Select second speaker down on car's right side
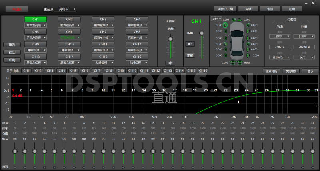 pyautogui.click(x=248, y=31)
